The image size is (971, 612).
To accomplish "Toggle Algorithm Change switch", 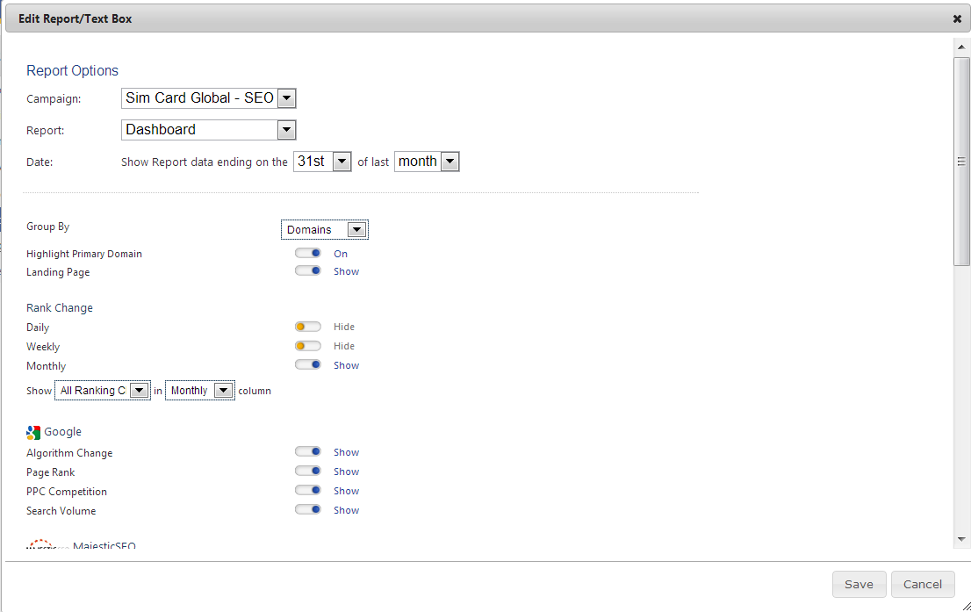I will click(308, 452).
